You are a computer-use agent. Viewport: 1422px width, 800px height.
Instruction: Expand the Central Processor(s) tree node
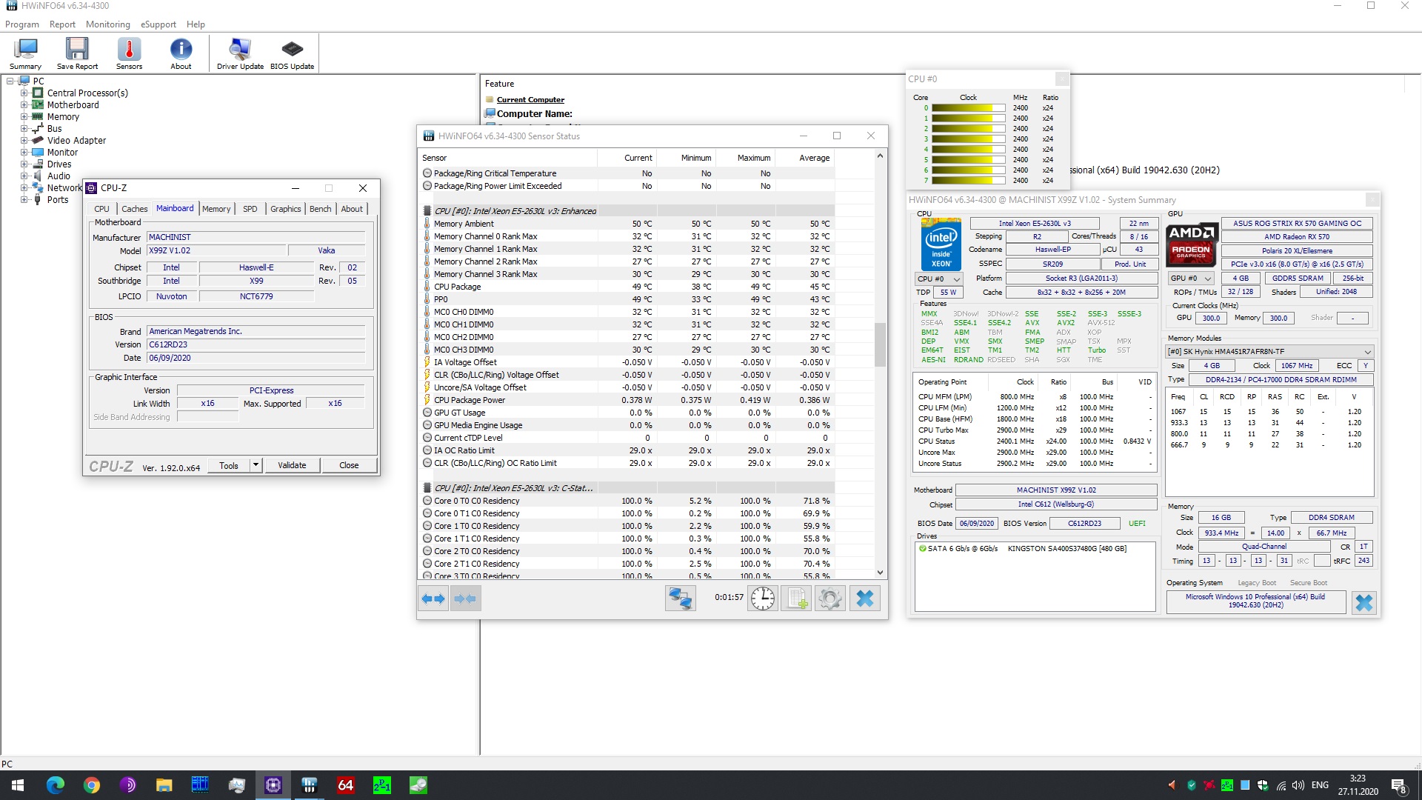24,93
